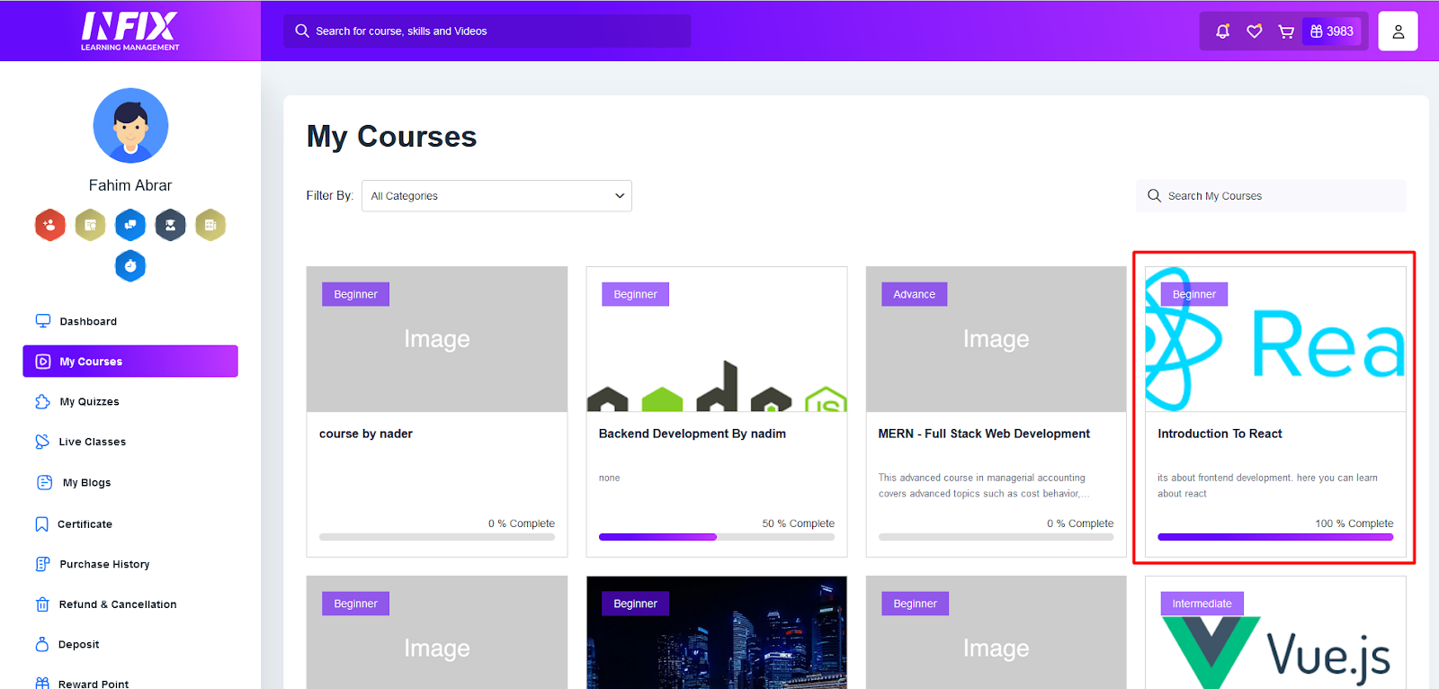Click the Advance level tag on MERN course
The image size is (1439, 689).
tap(915, 294)
